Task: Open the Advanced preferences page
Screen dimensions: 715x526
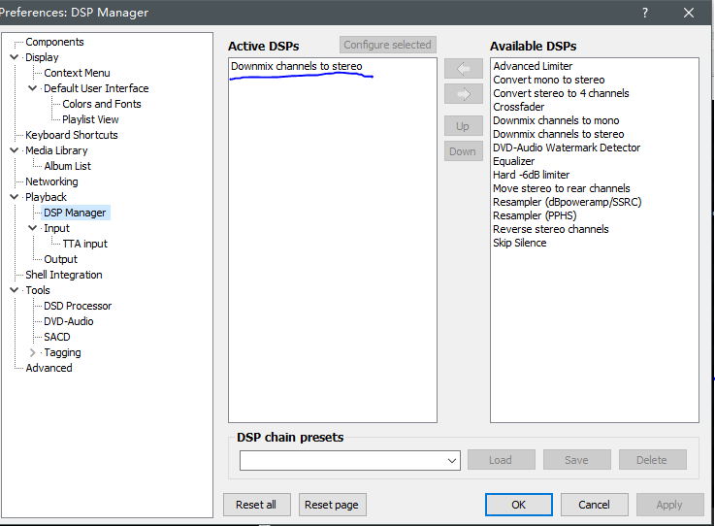Action: 49,368
